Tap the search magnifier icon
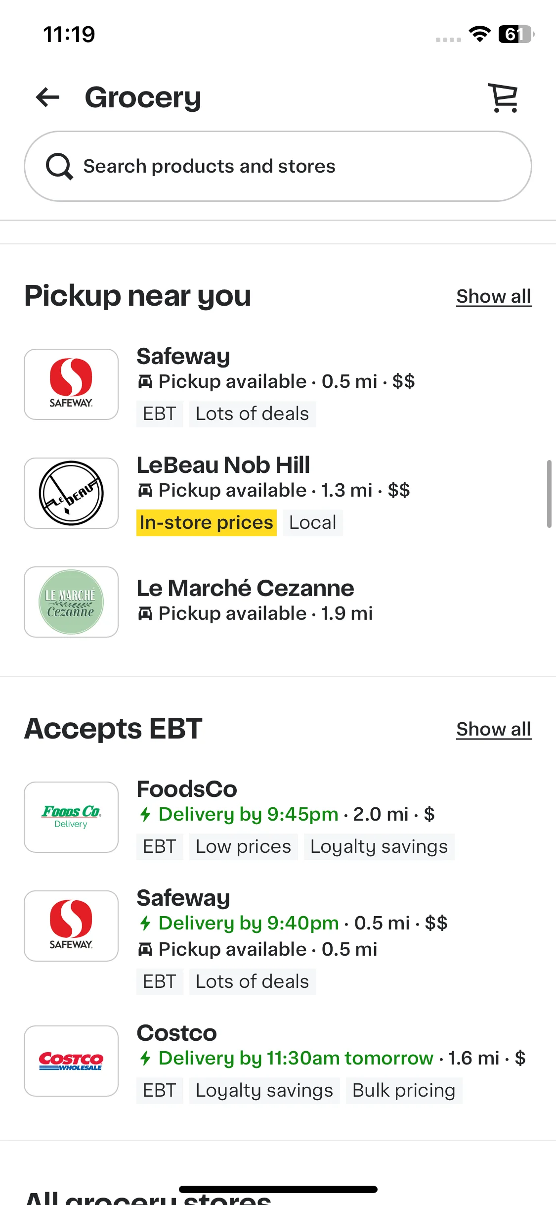 click(x=59, y=166)
